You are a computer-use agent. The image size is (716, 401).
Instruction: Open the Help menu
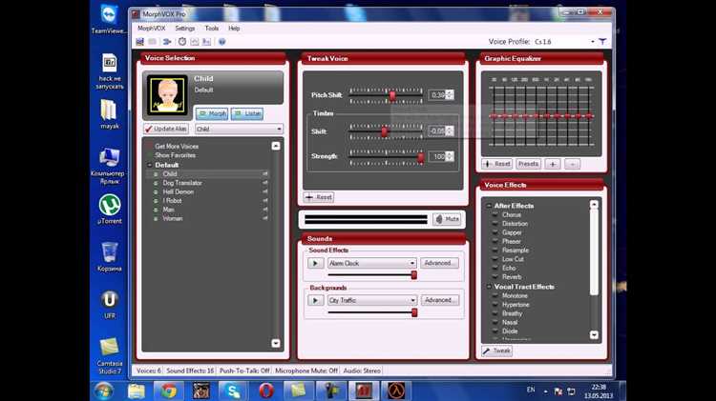(x=234, y=29)
